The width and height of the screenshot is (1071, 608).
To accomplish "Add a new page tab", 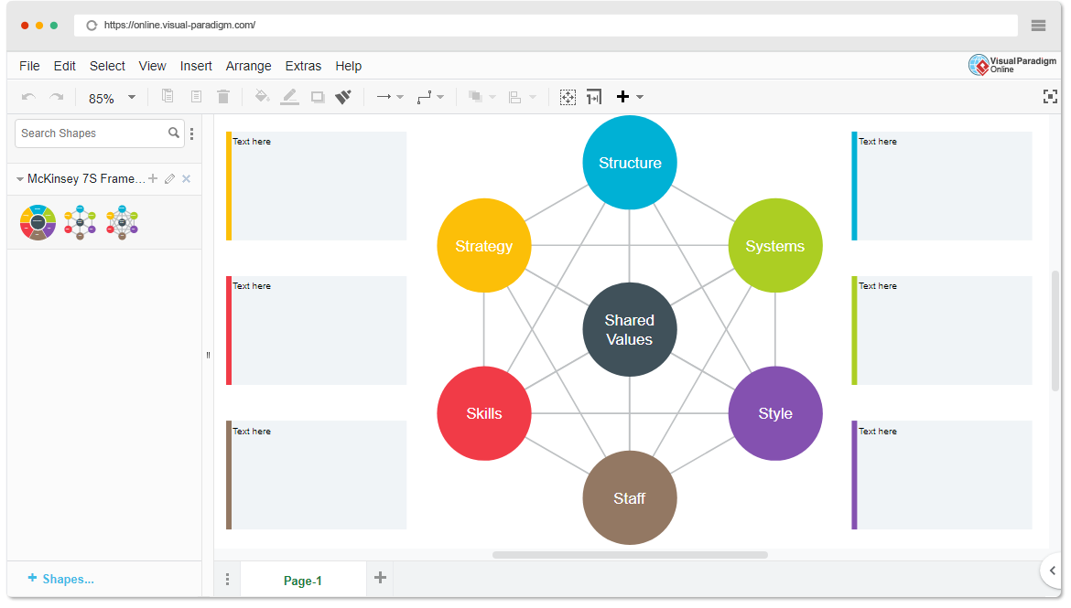I will point(381,578).
